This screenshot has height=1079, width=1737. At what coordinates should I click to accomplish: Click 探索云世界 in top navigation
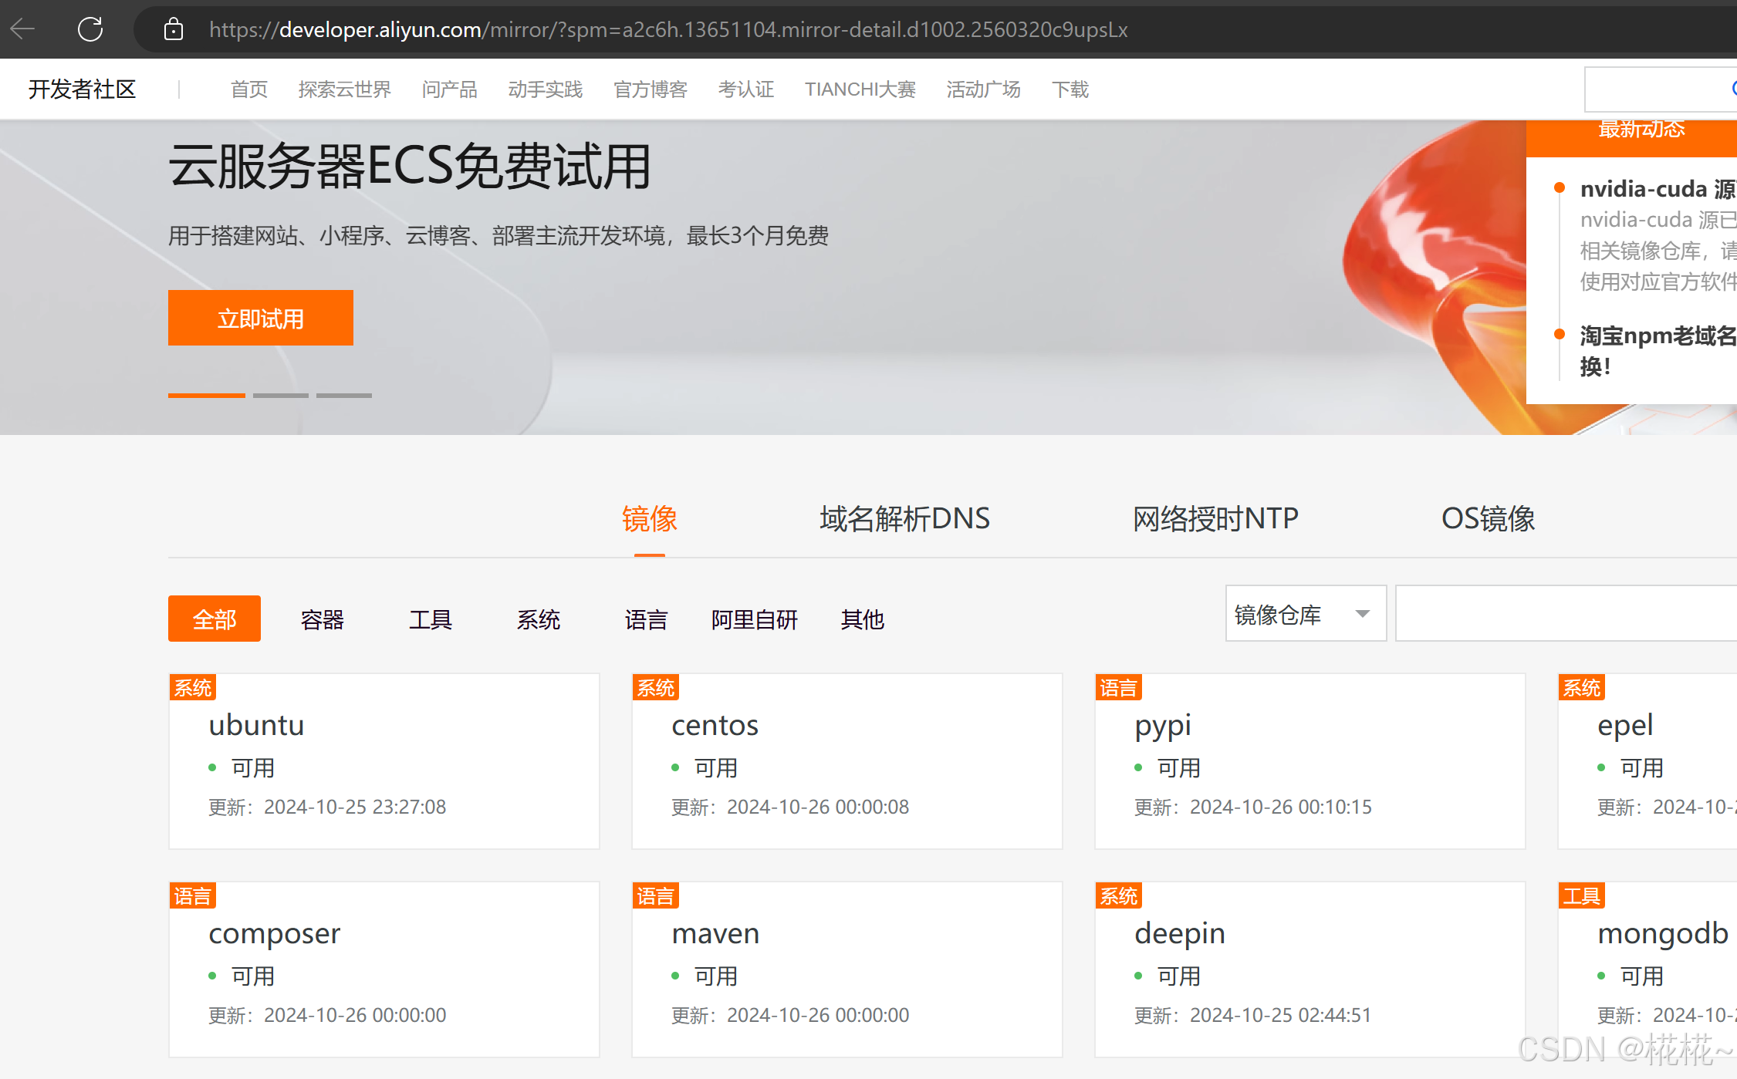pos(344,89)
